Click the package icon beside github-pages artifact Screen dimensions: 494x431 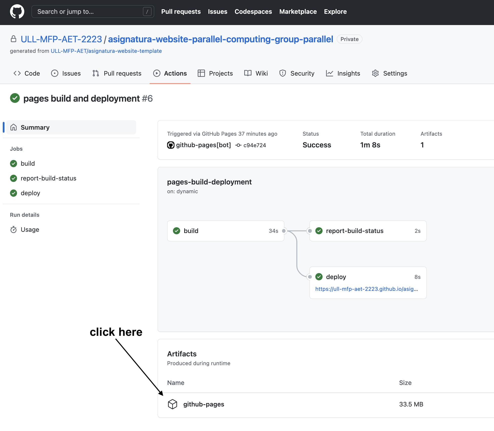pyautogui.click(x=172, y=404)
